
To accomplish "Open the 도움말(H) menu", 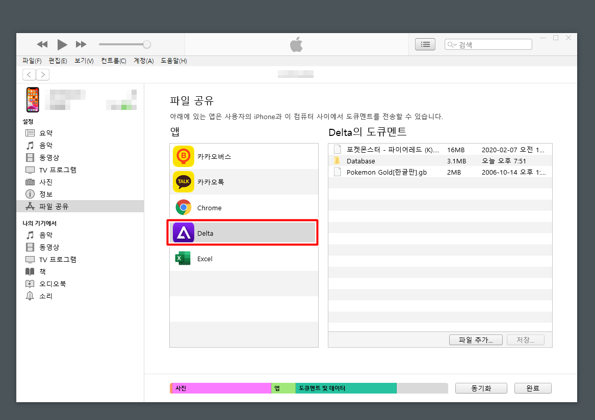I will click(x=174, y=61).
